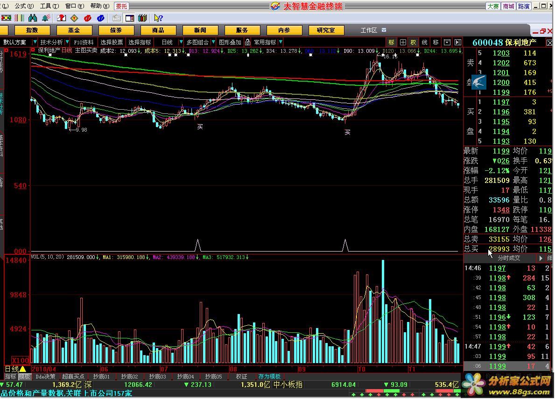Open F10资料 company info
Viewport: 555px width, 399px height.
pyautogui.click(x=84, y=42)
